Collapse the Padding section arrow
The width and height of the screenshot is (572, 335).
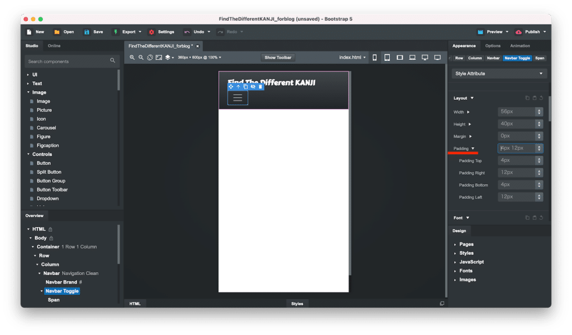click(x=473, y=149)
